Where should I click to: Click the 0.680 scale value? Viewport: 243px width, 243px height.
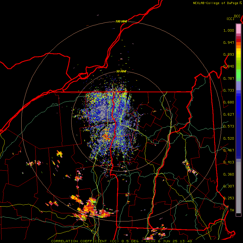pyautogui.click(x=229, y=102)
